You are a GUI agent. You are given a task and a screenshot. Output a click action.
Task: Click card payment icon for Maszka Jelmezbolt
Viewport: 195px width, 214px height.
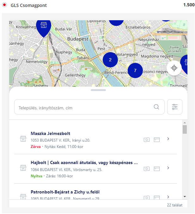157,140
